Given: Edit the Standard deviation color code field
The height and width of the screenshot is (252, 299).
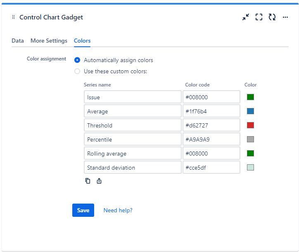Looking at the screenshot, I should coord(211,168).
